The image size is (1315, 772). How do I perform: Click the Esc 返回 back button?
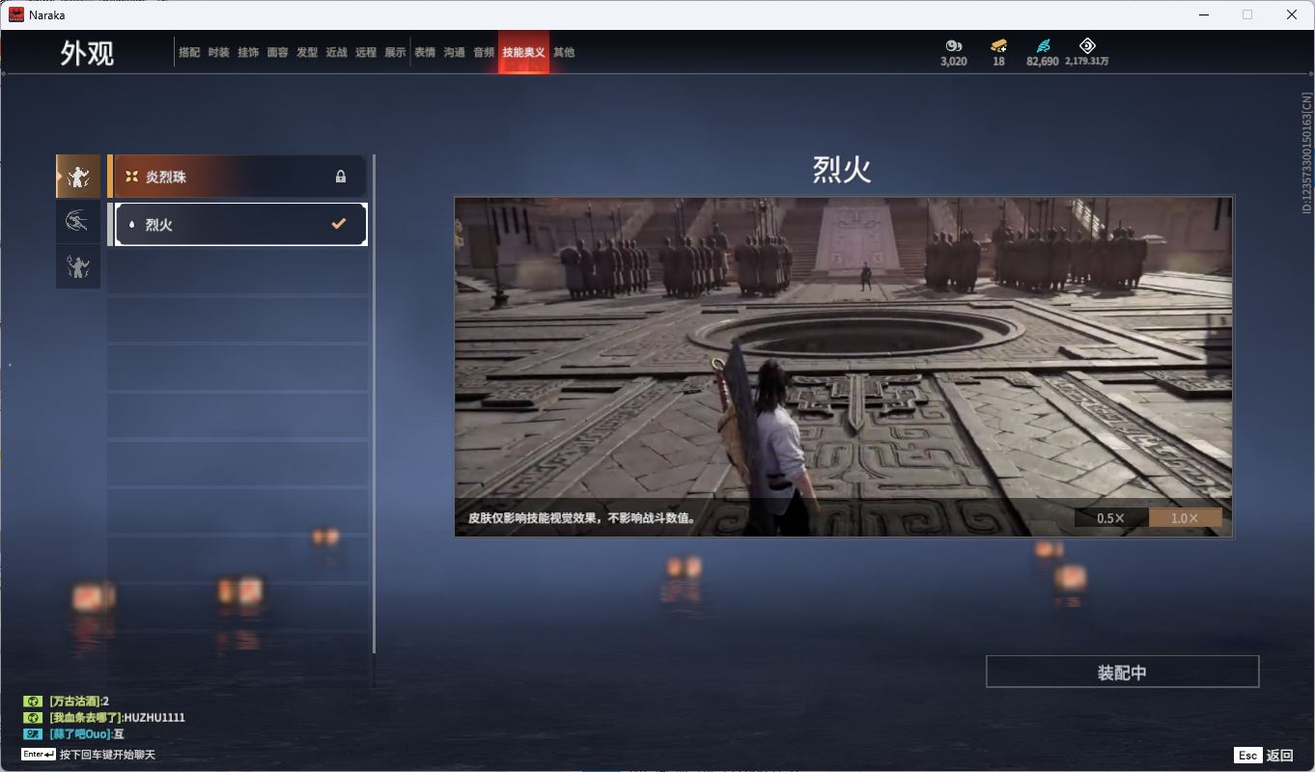1263,756
